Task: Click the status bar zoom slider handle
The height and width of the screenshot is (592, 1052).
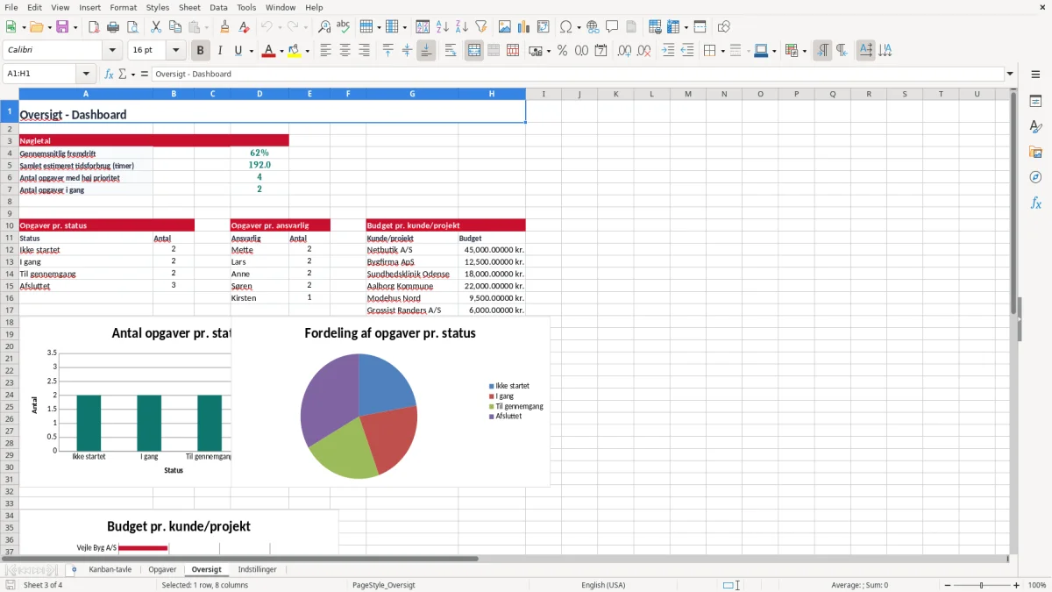Action: [982, 585]
